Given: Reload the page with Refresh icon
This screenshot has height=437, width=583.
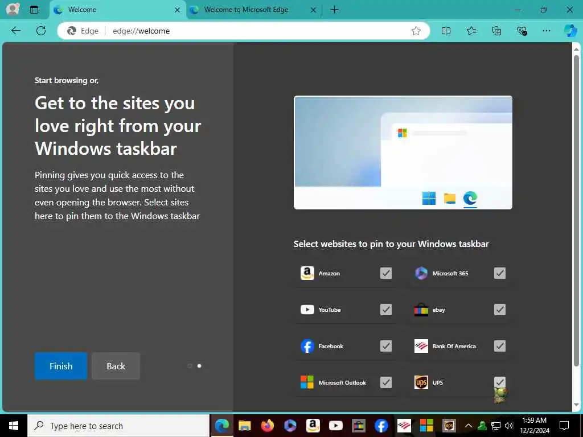Looking at the screenshot, I should coord(41,31).
